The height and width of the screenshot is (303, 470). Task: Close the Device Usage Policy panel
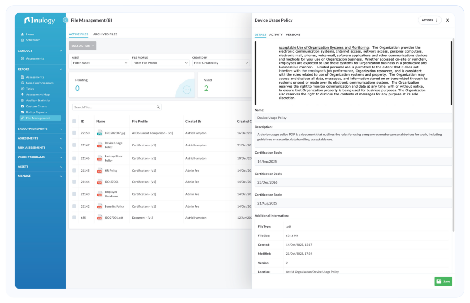pyautogui.click(x=448, y=20)
